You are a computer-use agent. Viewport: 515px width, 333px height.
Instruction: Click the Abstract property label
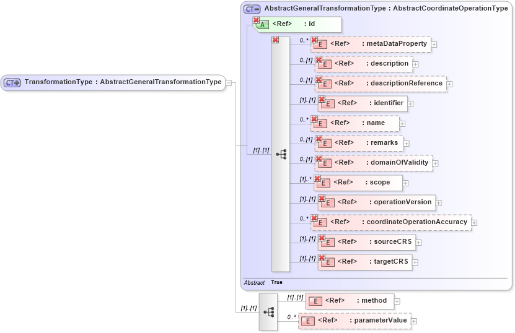[254, 282]
